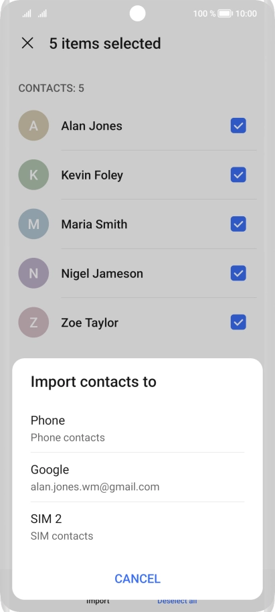Screen dimensions: 275x612
Task: Import contacts to SIM 2
Action: [x=137, y=526]
